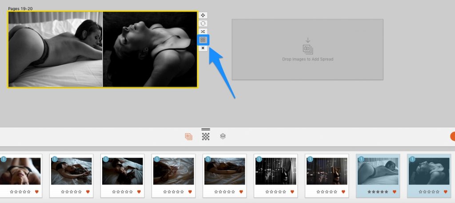Click usage badge on hands-on-sheets thumbnail

coord(157,159)
